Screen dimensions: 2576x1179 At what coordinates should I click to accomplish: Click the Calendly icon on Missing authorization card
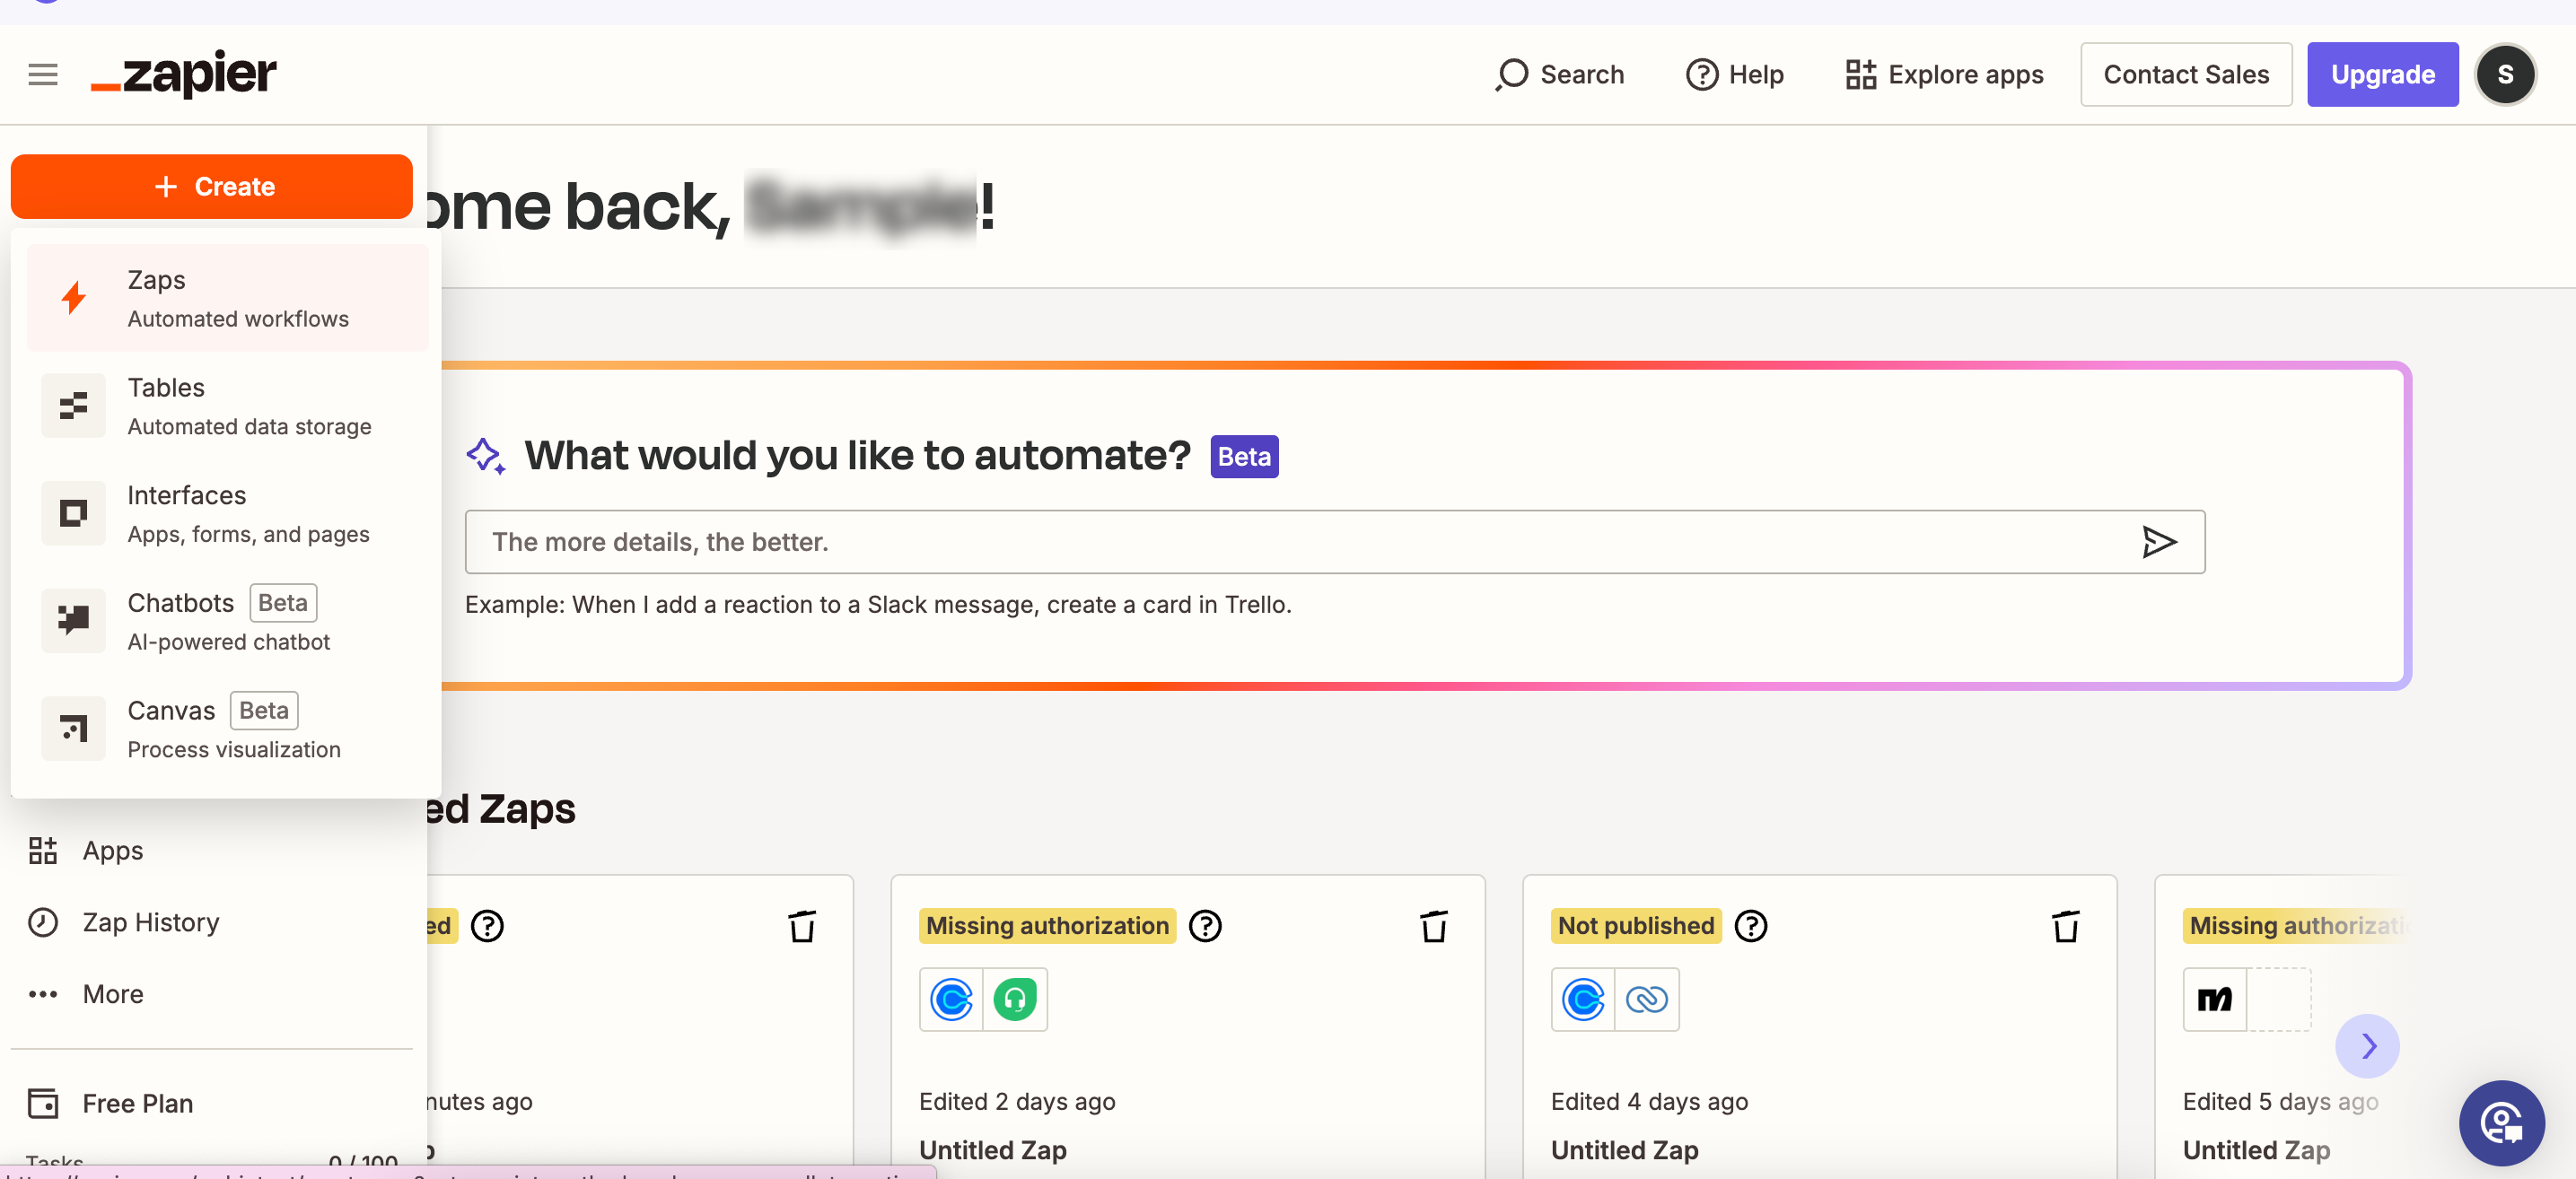pos(950,999)
